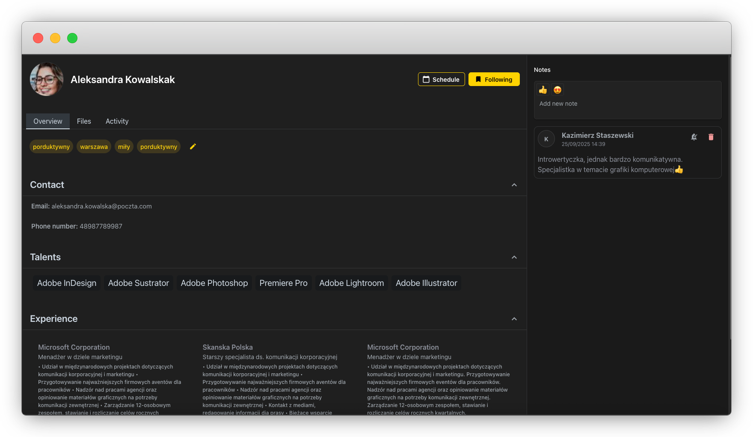753x437 pixels.
Task: Insert the heart eyes emoji in note
Action: (x=557, y=90)
